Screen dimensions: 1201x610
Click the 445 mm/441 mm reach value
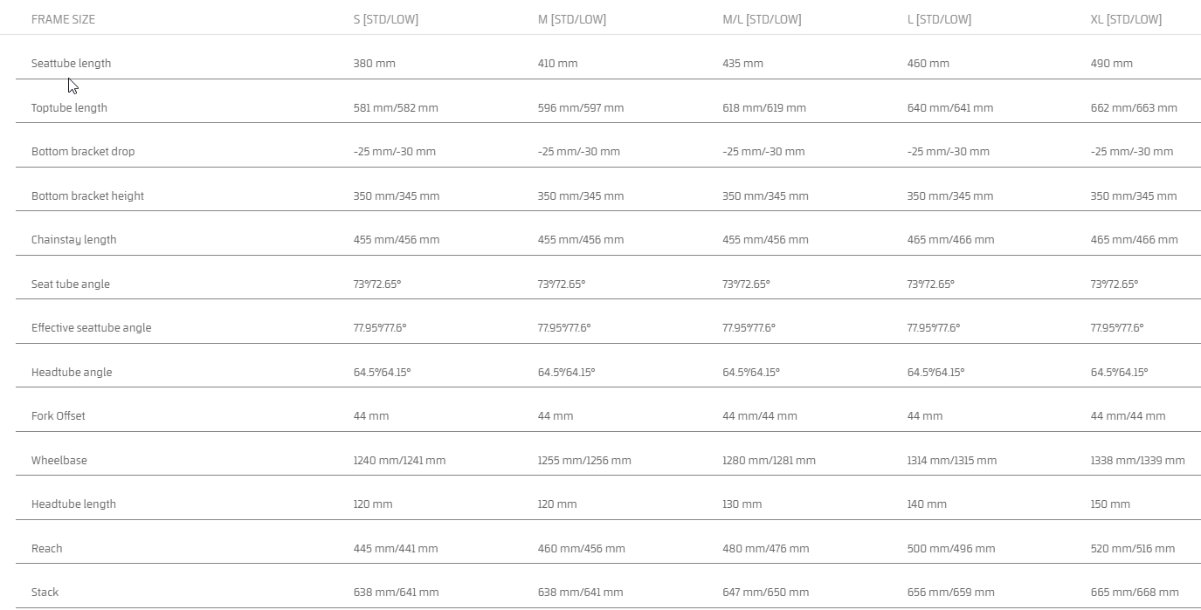pyautogui.click(x=396, y=549)
